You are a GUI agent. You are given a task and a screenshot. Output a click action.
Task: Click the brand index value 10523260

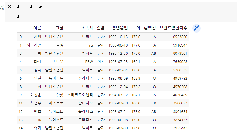(179, 37)
